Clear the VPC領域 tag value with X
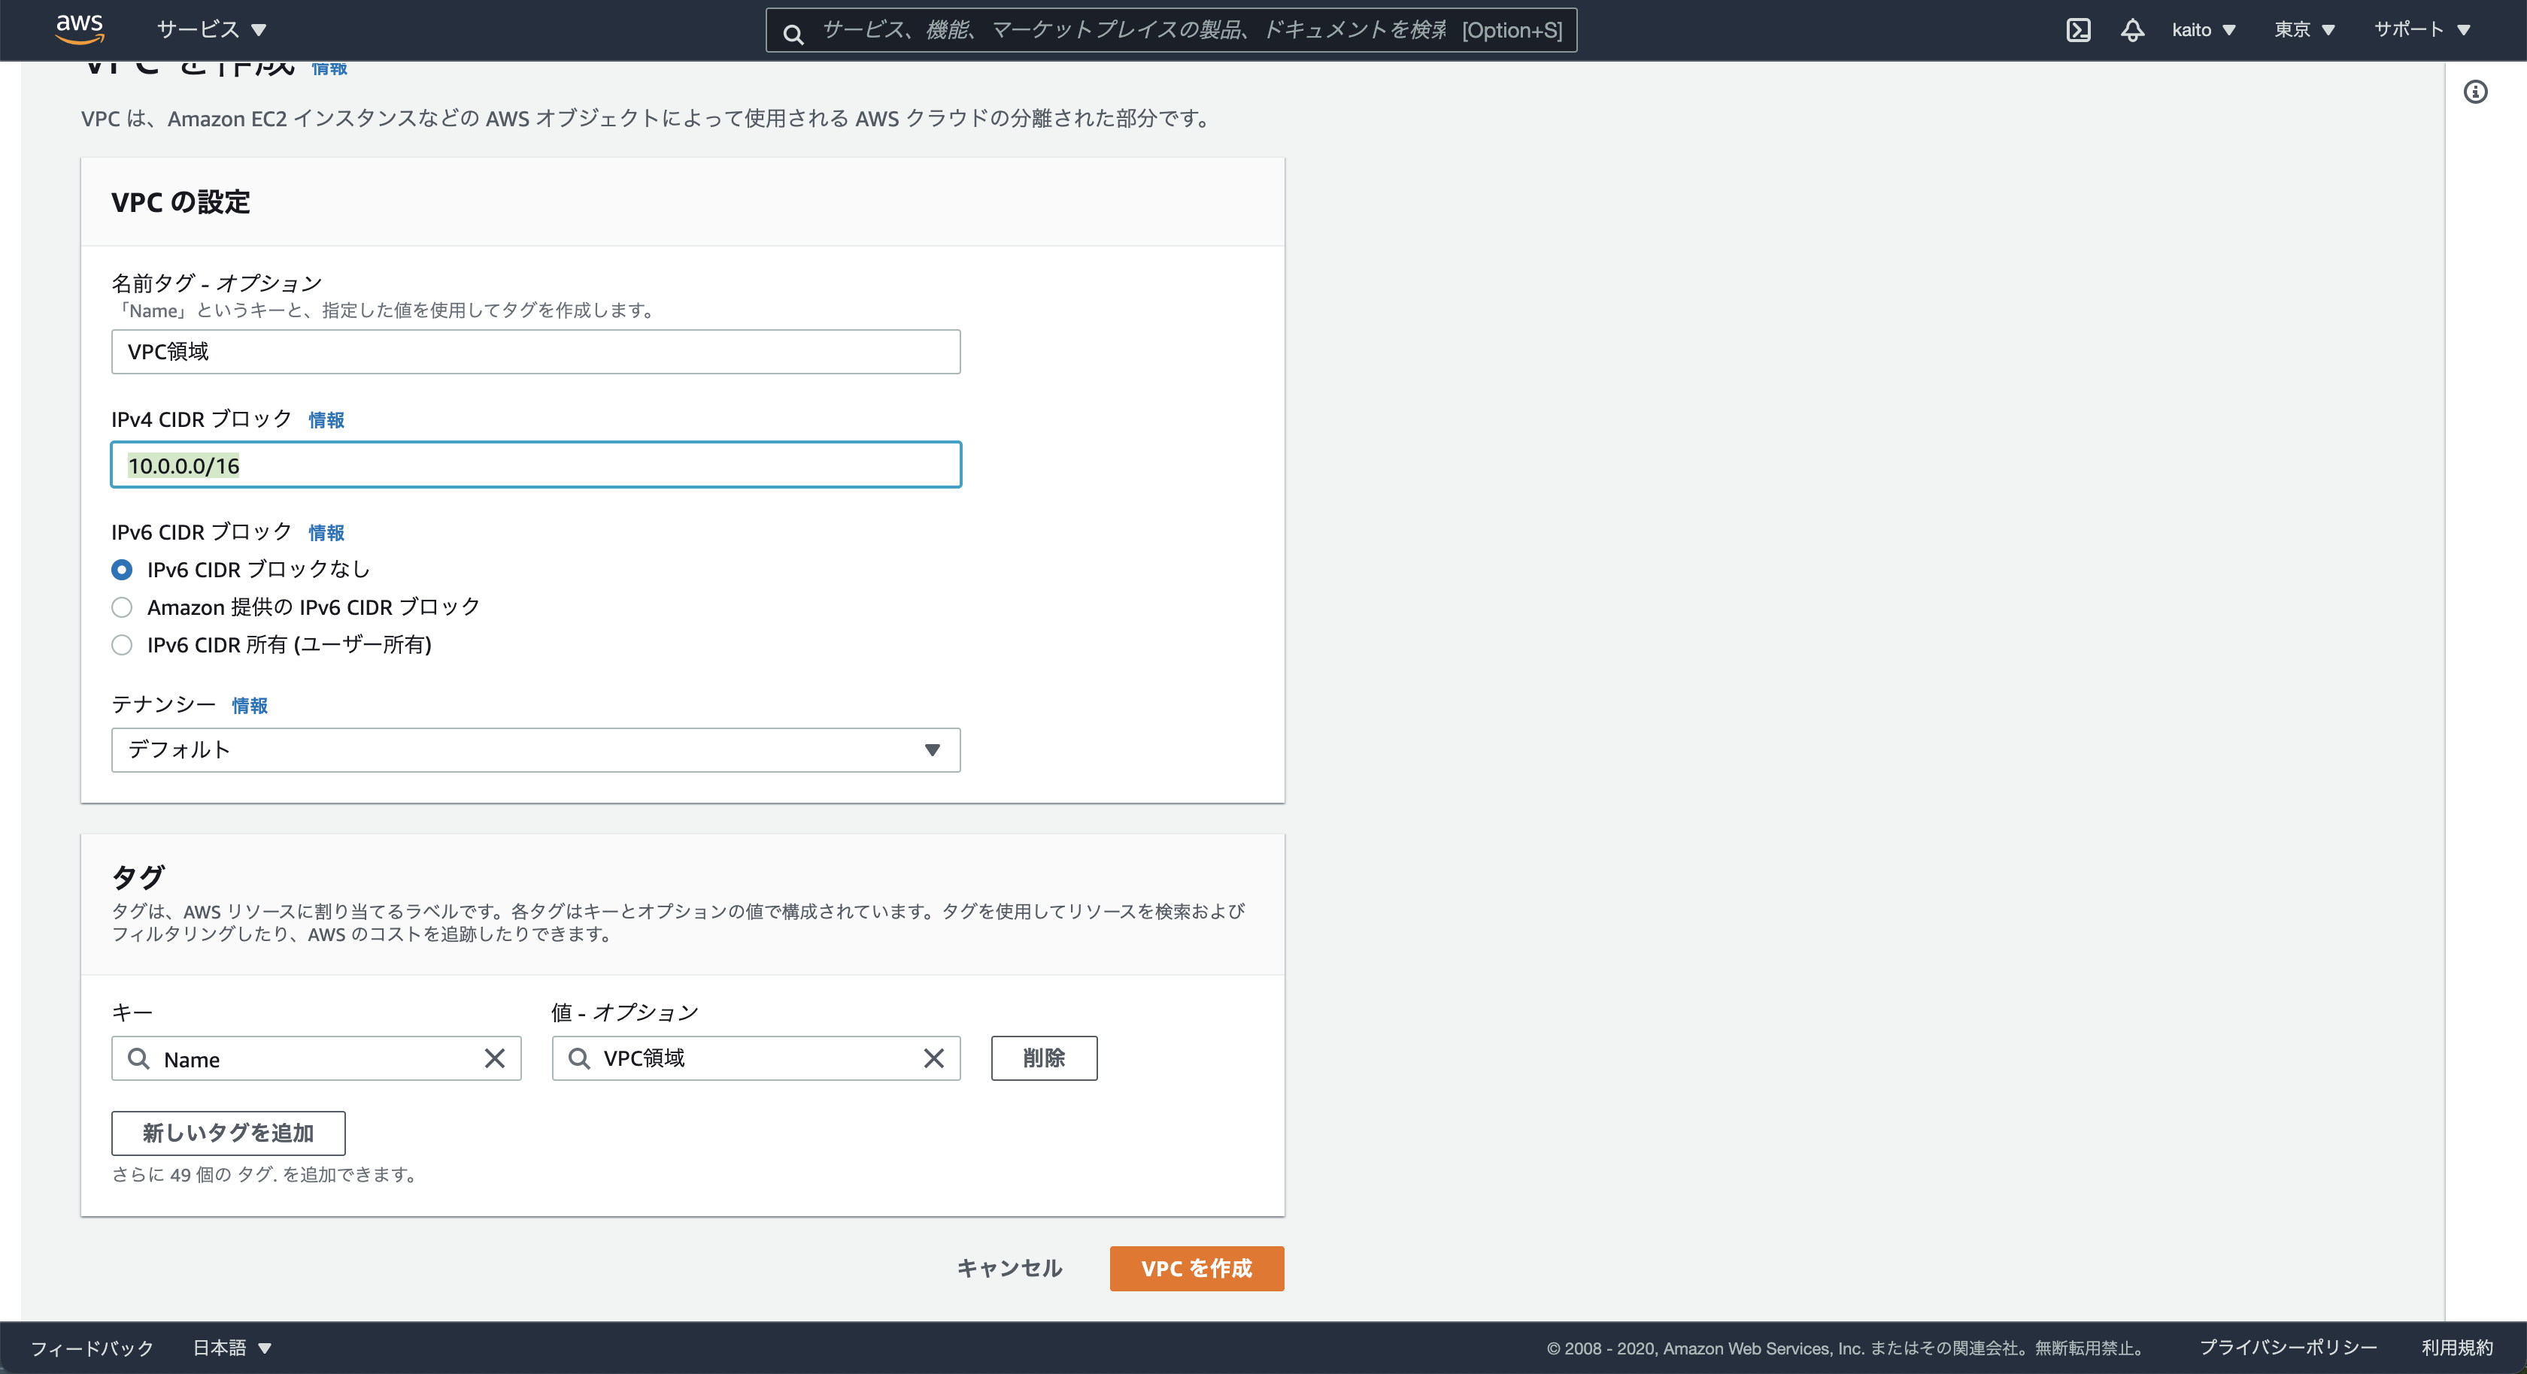This screenshot has height=1374, width=2527. pos(933,1058)
